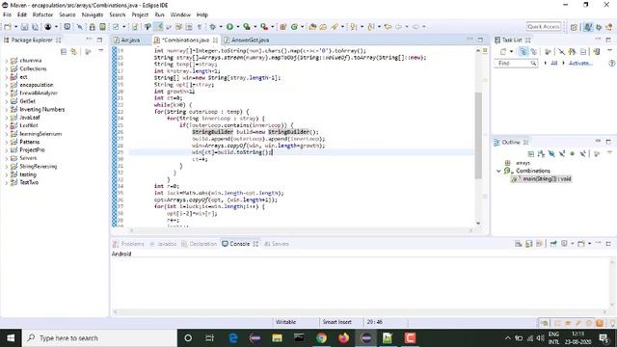Click the Activate... link in Task List
Image resolution: width=617 pixels, height=347 pixels.
tap(580, 63)
